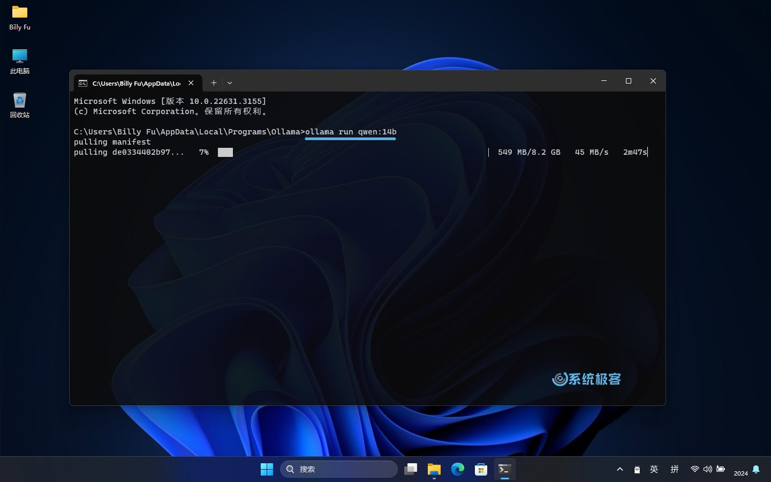The height and width of the screenshot is (482, 771).
Task: Open the Windows Start menu
Action: click(x=267, y=469)
